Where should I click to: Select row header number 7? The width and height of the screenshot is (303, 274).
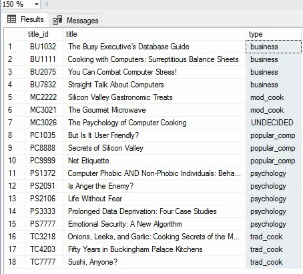coord(15,123)
